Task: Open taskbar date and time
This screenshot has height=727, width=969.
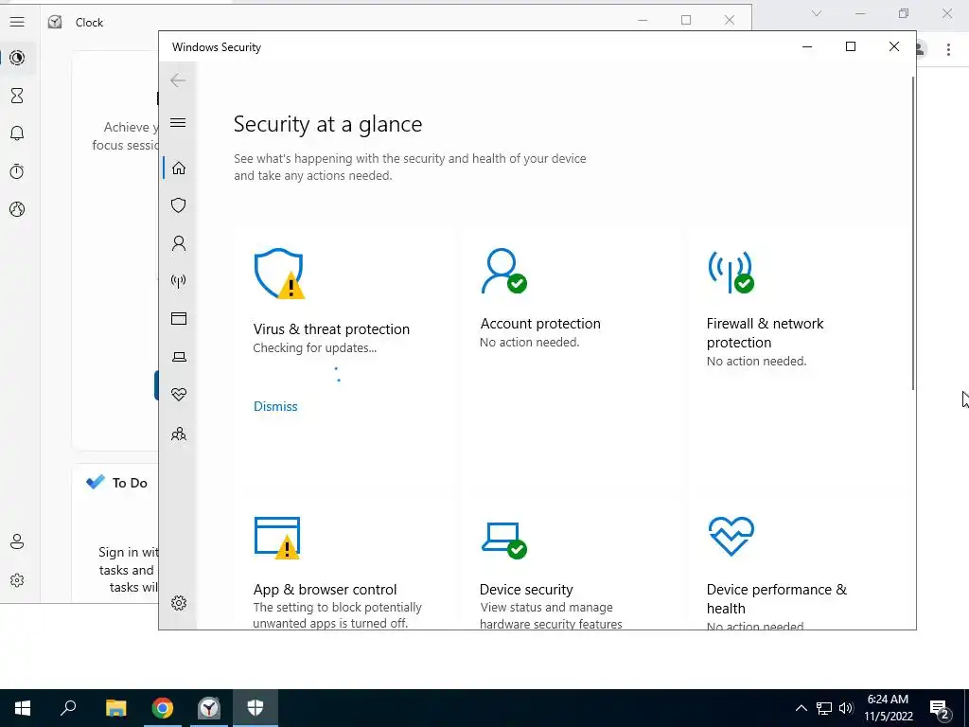Action: tap(888, 708)
